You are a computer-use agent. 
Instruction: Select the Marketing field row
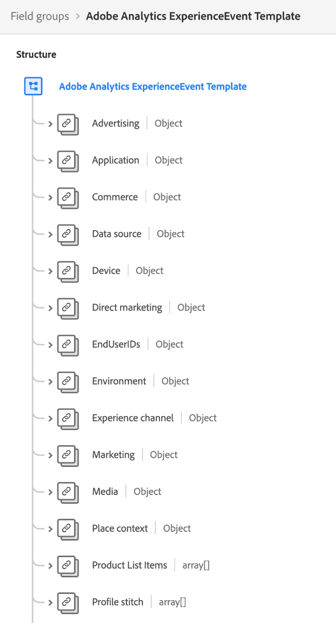[x=113, y=455]
